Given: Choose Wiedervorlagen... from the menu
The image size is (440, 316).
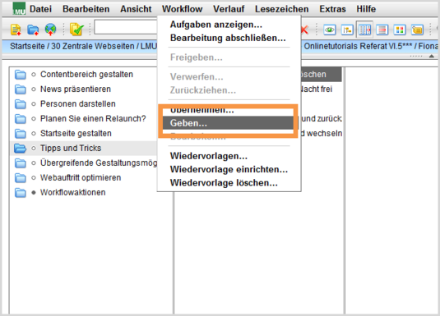Looking at the screenshot, I should [x=209, y=156].
